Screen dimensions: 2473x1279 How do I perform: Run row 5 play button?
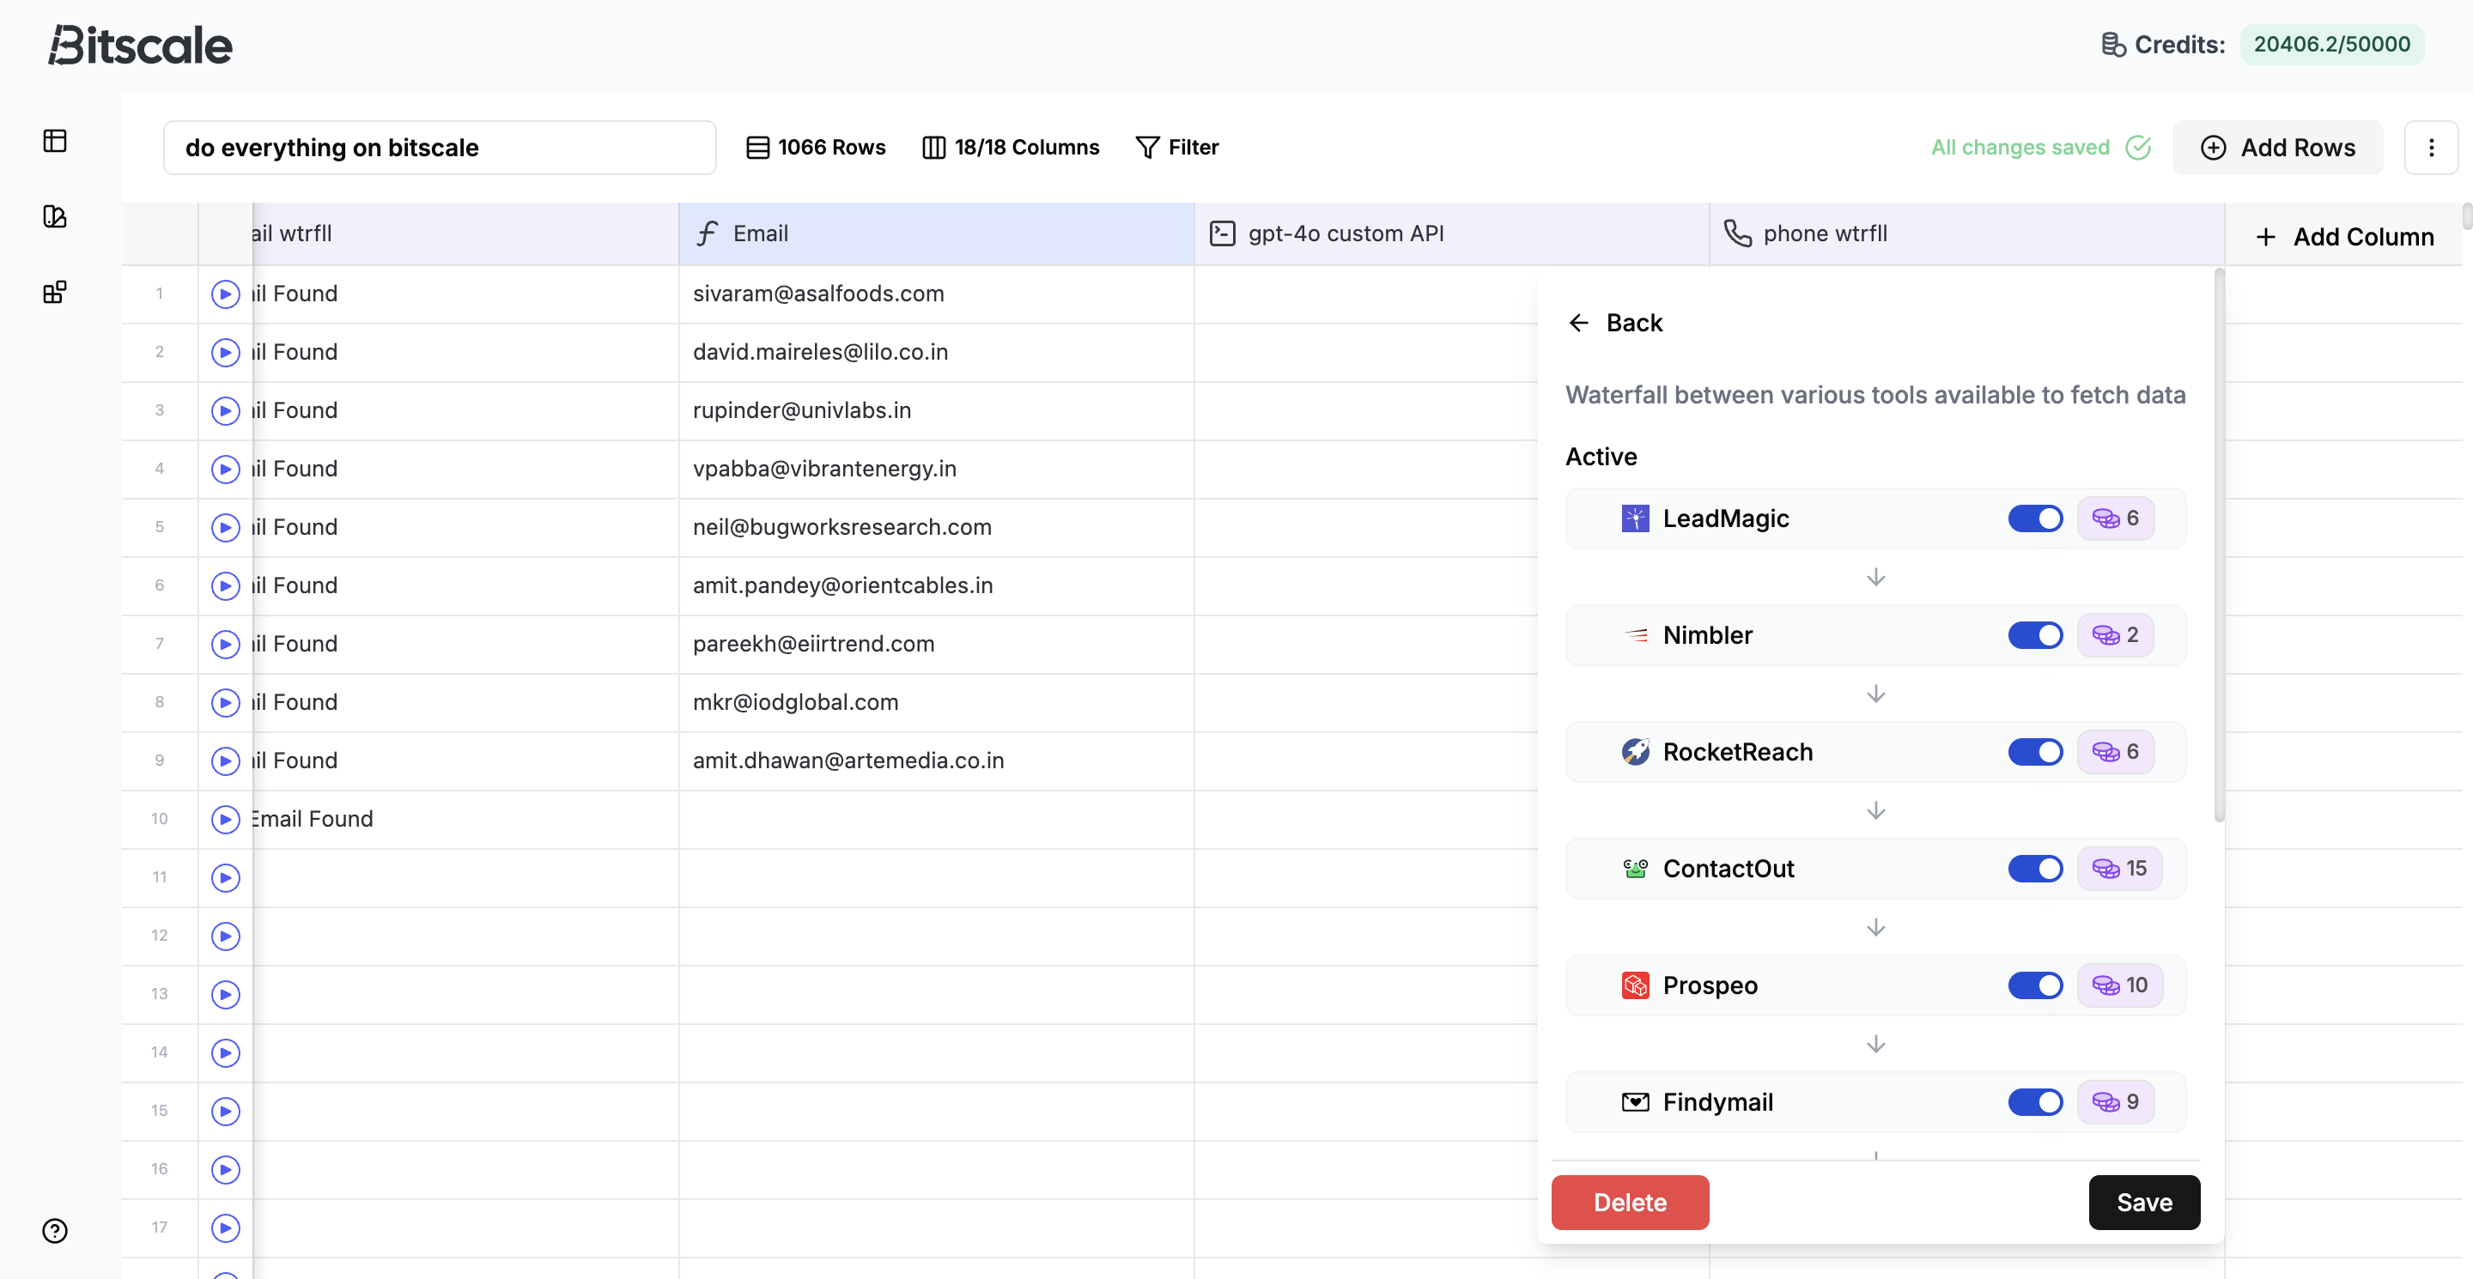point(226,528)
